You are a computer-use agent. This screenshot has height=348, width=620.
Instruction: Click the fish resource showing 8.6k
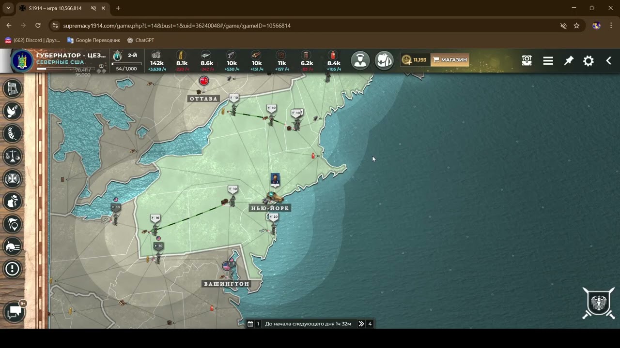207,61
